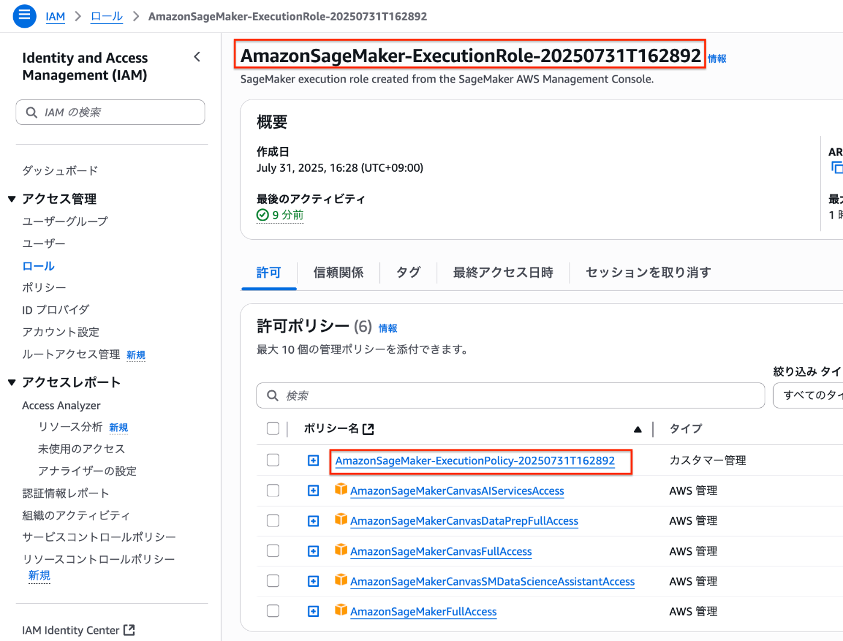Check the AmazonSageMakerCanvasSMDataScienceAssistantAccess row checkbox
The image size is (843, 641).
pyautogui.click(x=273, y=581)
